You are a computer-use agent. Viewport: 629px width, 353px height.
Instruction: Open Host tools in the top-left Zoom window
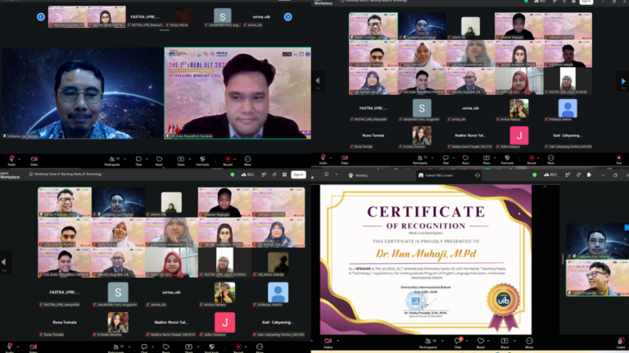pos(202,161)
